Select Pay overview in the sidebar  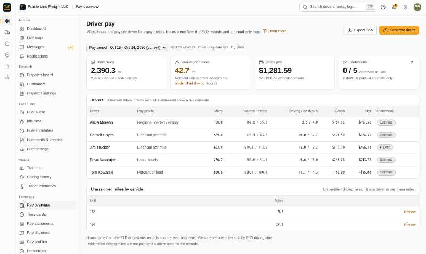tap(47, 205)
